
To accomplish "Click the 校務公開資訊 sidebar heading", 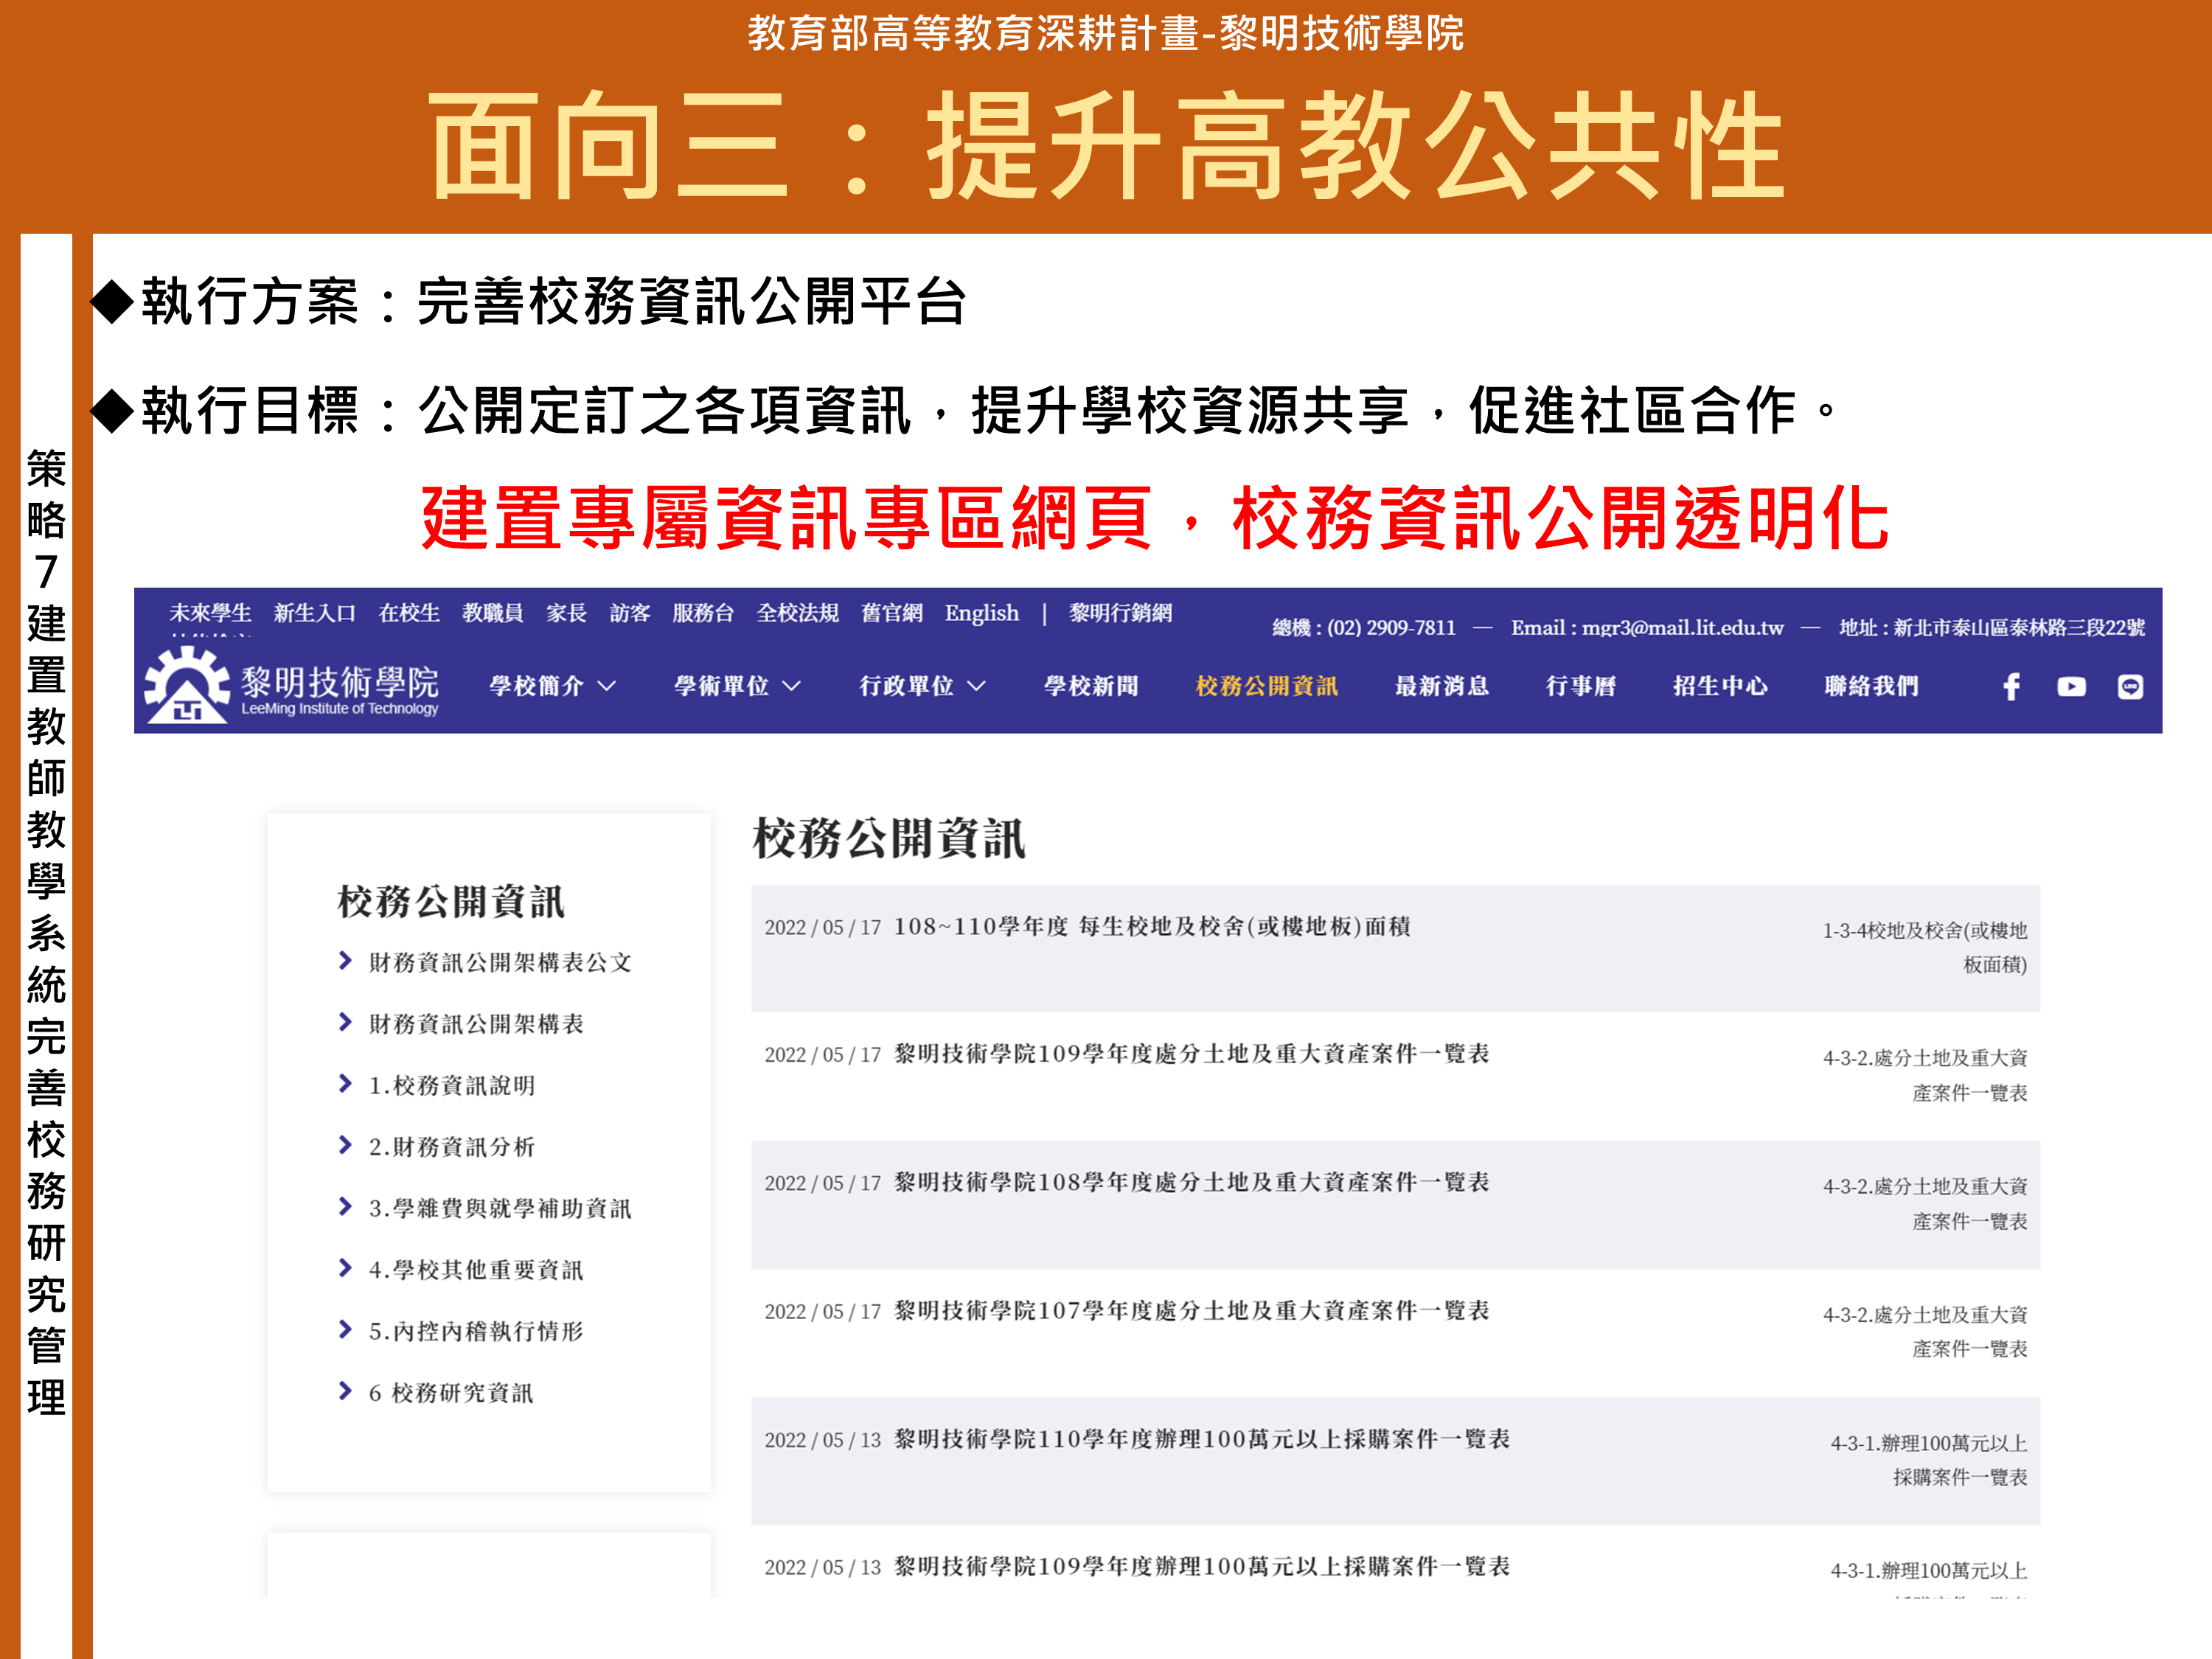I will pos(451,901).
